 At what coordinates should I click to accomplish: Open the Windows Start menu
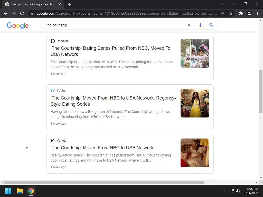[8, 191]
